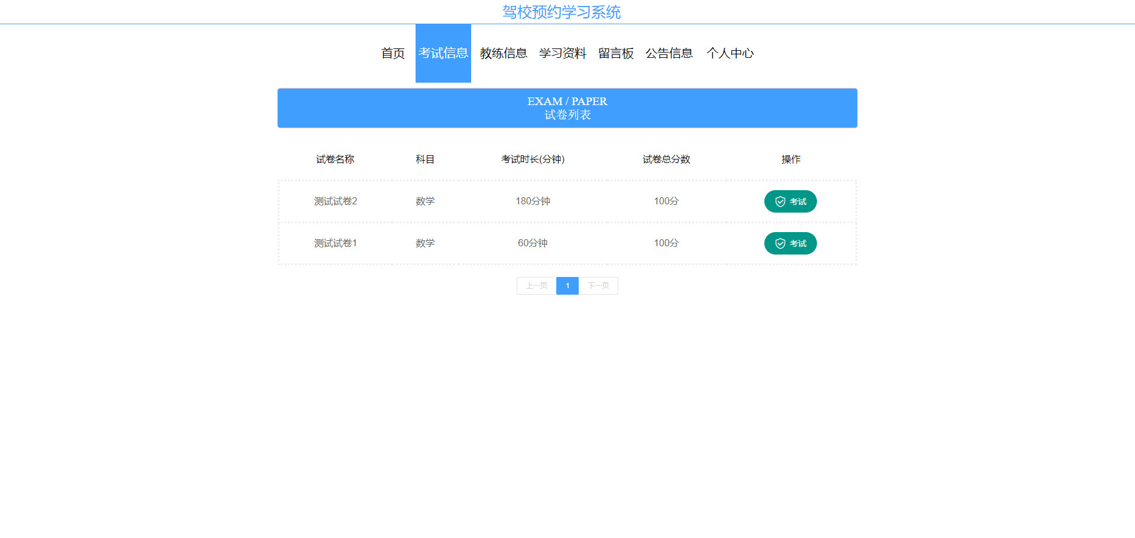Open the 首页 navigation item
Screen dimensions: 1135x538
coord(393,53)
